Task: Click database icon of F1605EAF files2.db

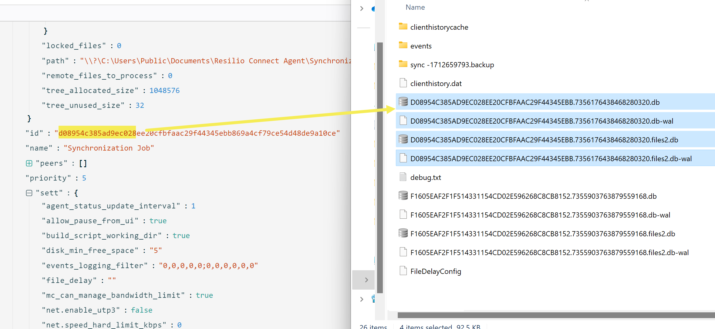Action: point(403,233)
